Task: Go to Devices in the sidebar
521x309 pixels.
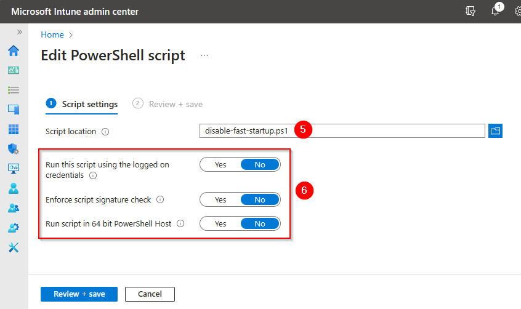Action: pos(13,109)
